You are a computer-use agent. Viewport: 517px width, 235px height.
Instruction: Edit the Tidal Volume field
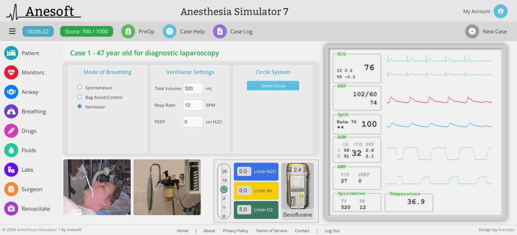tap(193, 88)
